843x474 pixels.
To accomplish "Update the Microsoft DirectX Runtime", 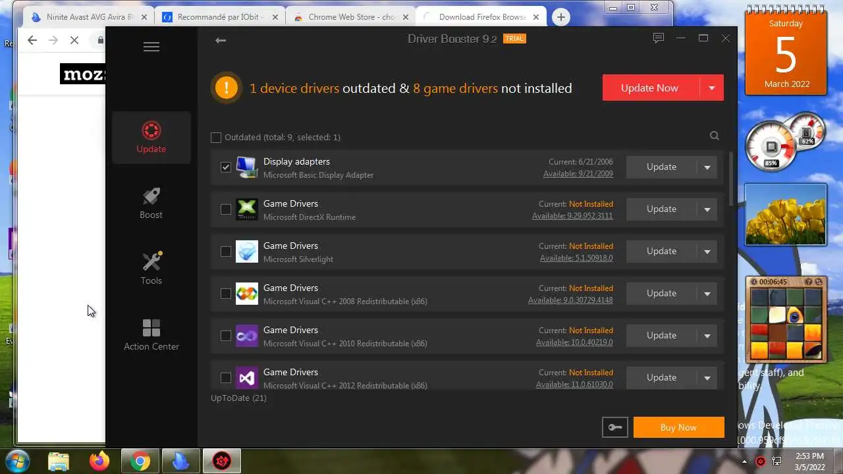I will tap(662, 209).
